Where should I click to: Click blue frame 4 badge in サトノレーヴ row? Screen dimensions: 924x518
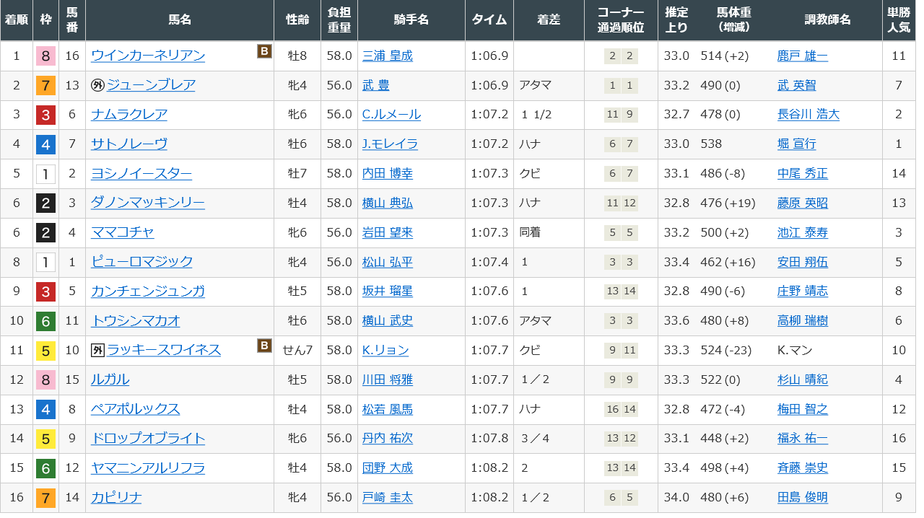click(45, 144)
